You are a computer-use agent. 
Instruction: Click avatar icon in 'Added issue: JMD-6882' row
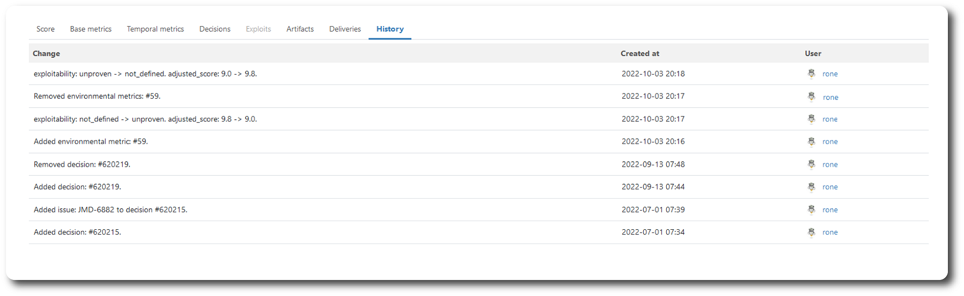pyautogui.click(x=811, y=209)
